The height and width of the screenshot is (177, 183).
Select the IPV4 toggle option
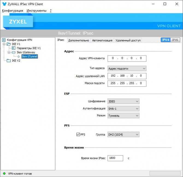pyautogui.click(x=166, y=40)
